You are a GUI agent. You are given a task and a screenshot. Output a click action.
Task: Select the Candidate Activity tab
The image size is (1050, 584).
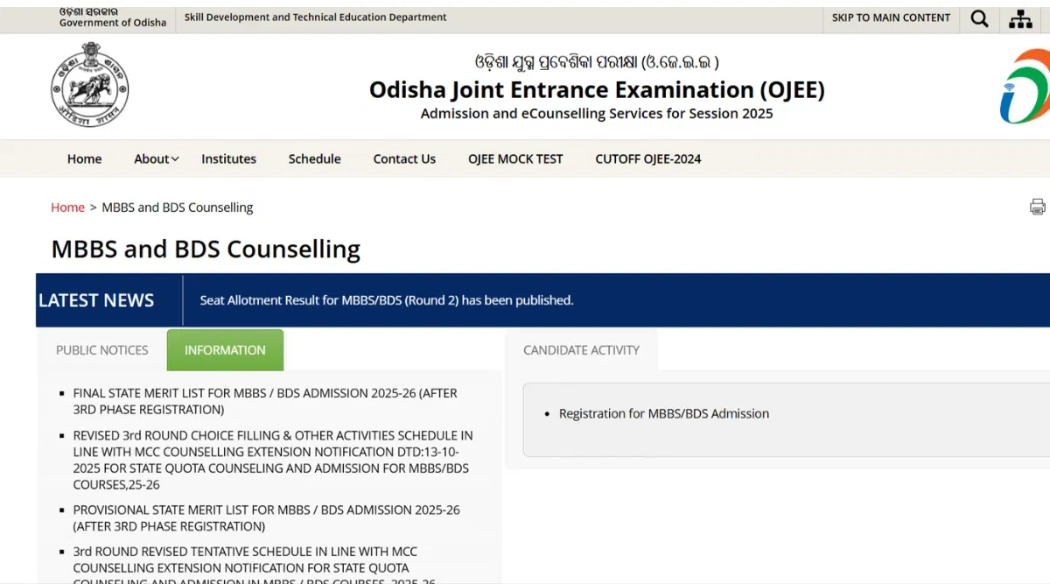(581, 350)
